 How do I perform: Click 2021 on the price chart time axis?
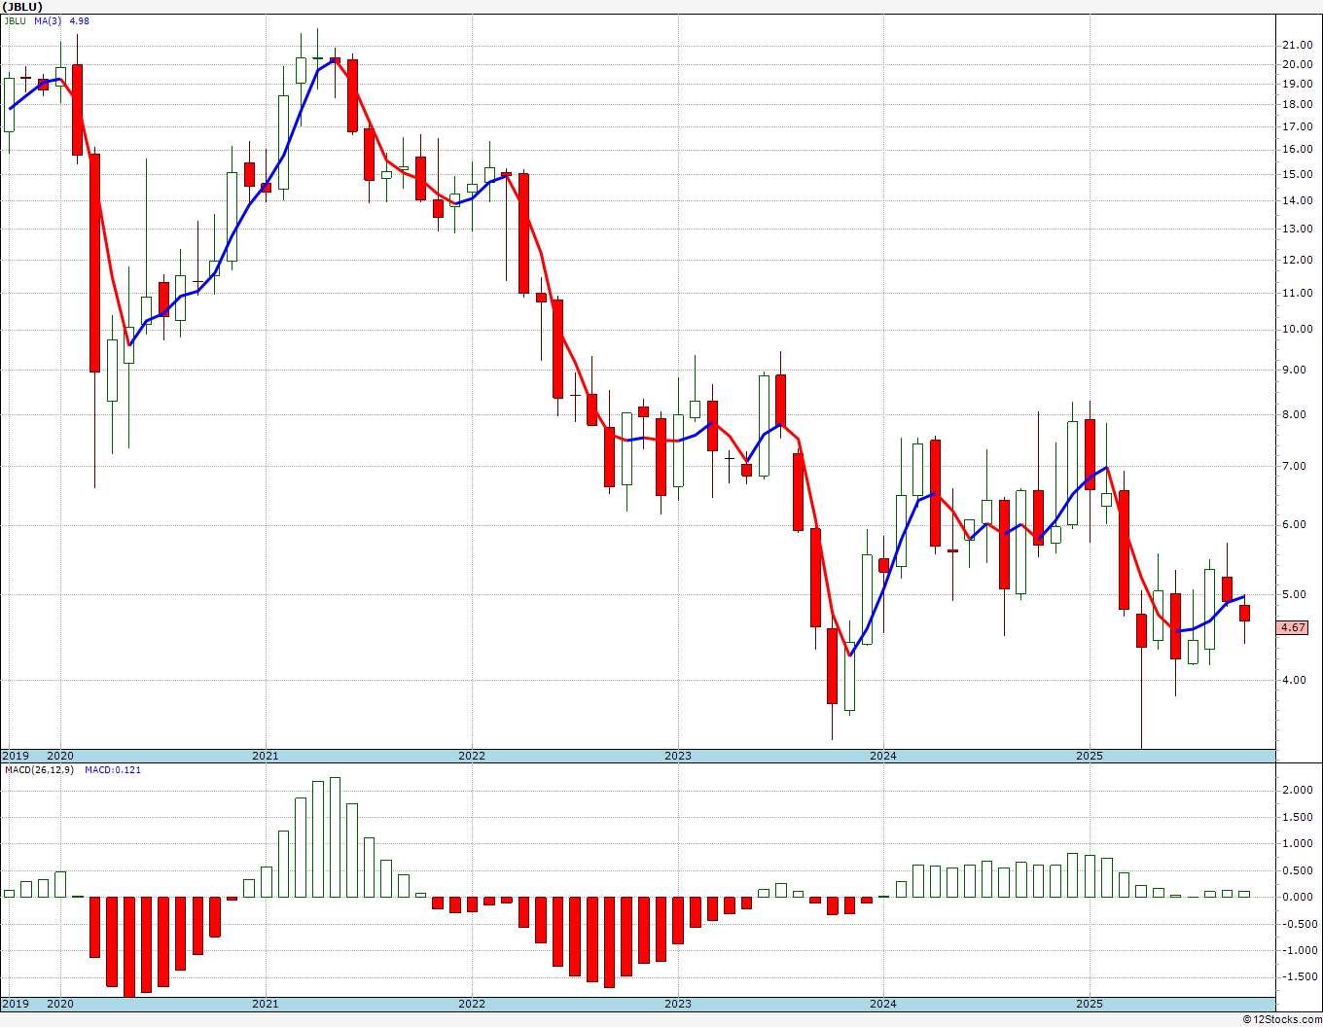point(266,756)
